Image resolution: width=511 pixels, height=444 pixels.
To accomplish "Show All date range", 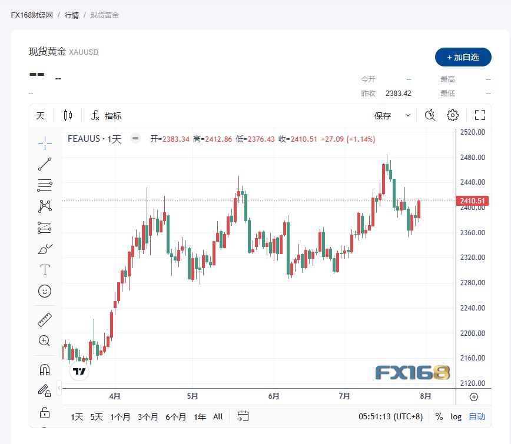I will 218,417.
